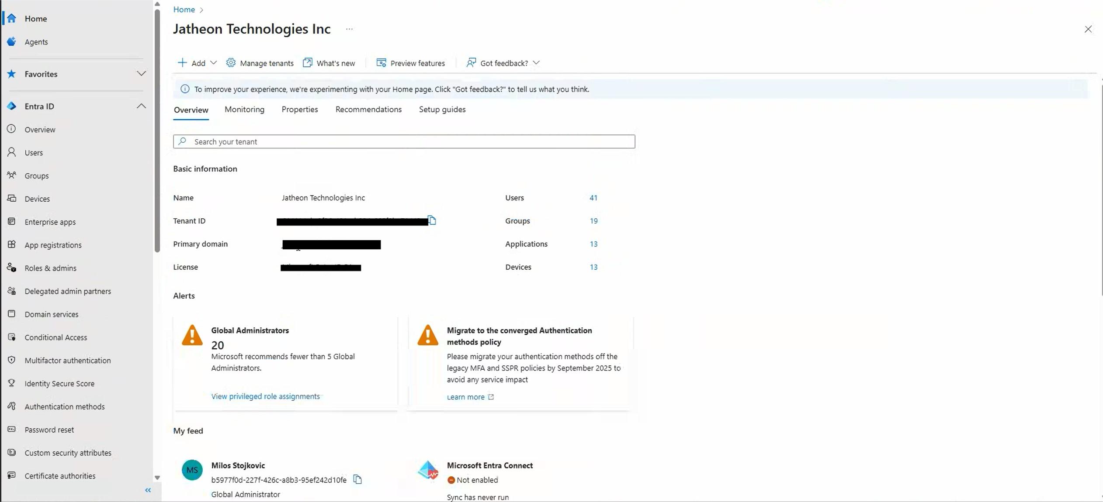Open the Custom security attributes icon
Viewport: 1103px width, 502px height.
point(12,453)
